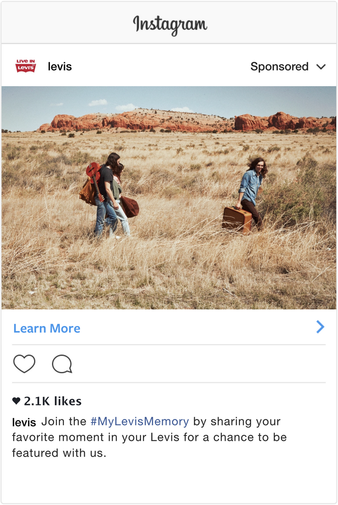338x505 pixels.
Task: Follow the Learn More link
Action: tap(47, 328)
